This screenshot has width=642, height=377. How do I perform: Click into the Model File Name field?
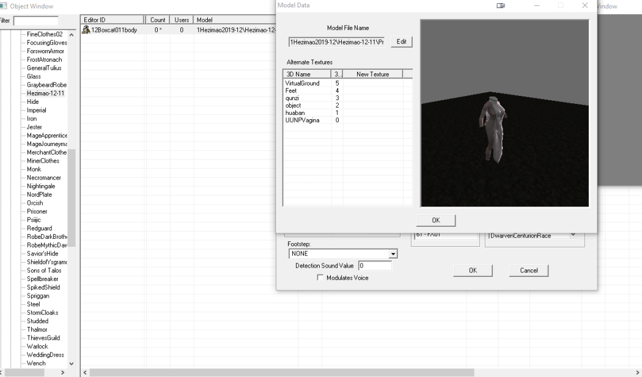point(336,42)
